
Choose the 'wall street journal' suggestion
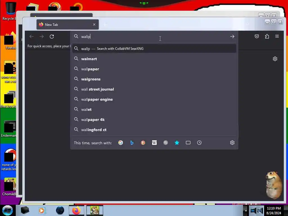pyautogui.click(x=154, y=89)
